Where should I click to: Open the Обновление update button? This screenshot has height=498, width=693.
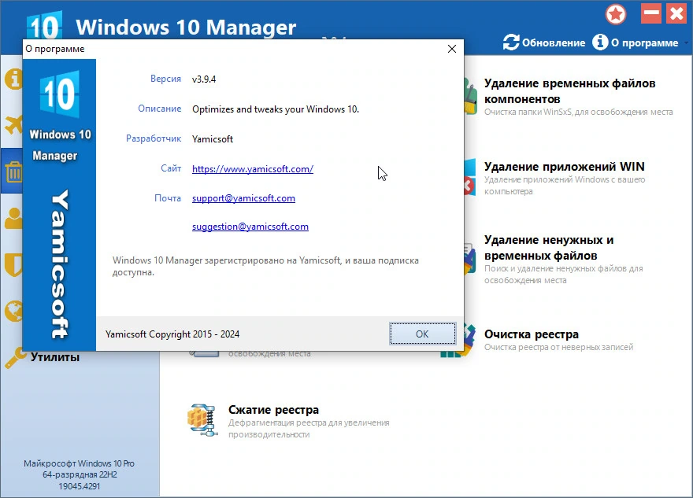point(544,42)
